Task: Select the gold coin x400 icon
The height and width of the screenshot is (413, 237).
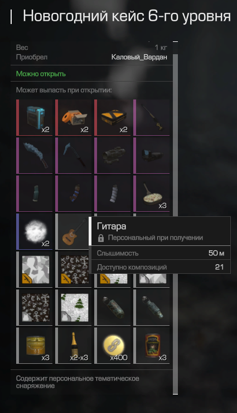Action: pos(113,345)
